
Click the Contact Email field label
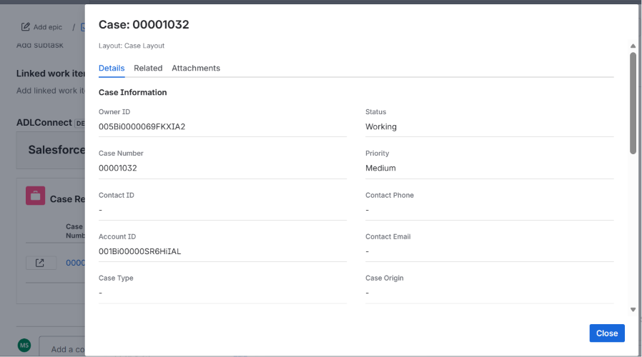(x=387, y=237)
